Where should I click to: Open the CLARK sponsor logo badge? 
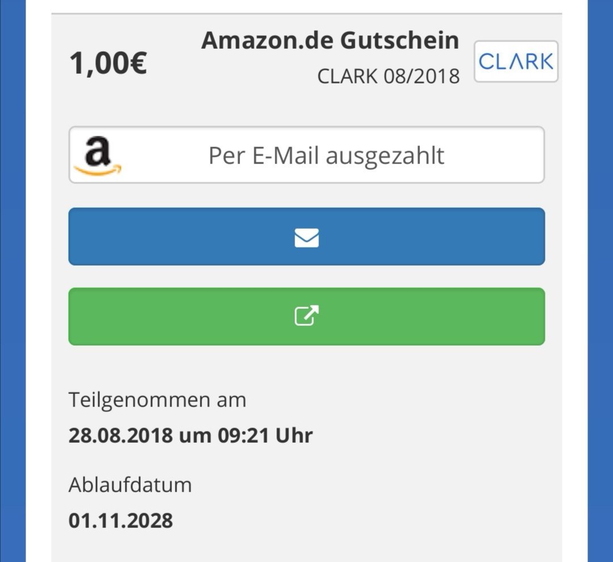(515, 61)
